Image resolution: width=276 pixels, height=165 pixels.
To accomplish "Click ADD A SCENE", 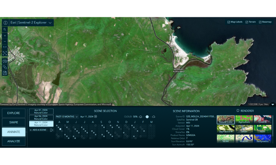I will pyautogui.click(x=38, y=130).
